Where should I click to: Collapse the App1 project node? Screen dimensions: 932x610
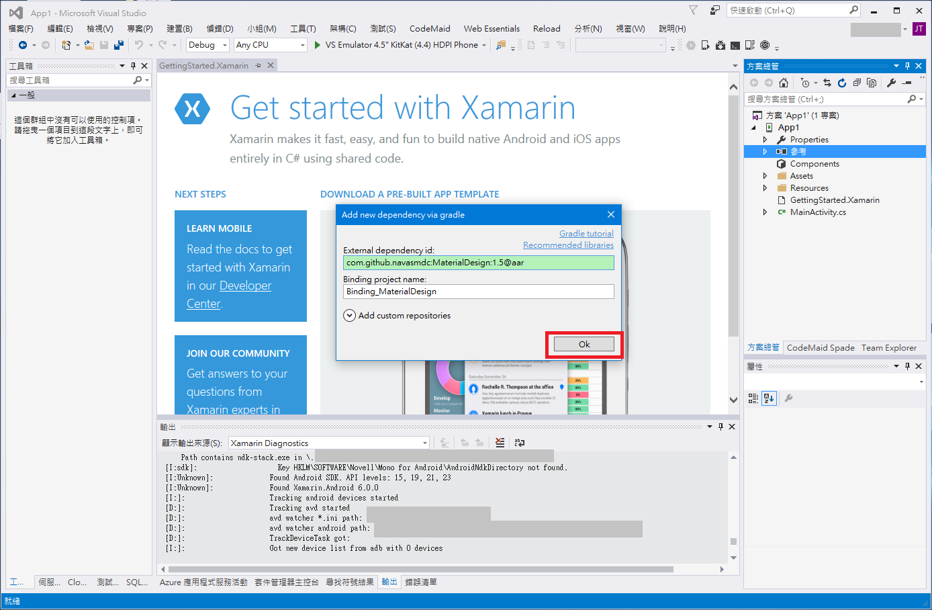(753, 128)
